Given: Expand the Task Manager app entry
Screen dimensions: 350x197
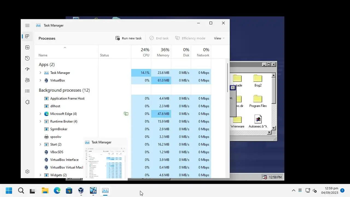Looking at the screenshot, I should point(40,73).
